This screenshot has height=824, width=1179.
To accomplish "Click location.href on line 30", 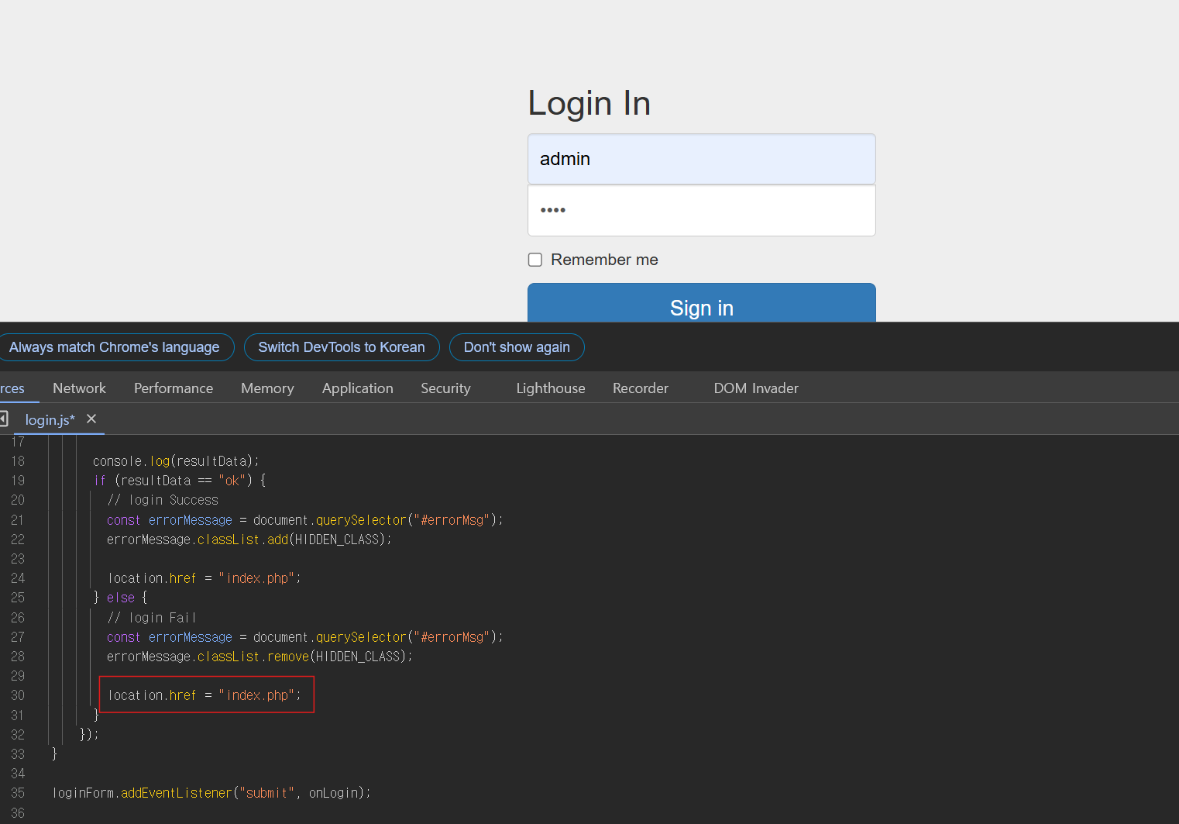I will [x=152, y=695].
